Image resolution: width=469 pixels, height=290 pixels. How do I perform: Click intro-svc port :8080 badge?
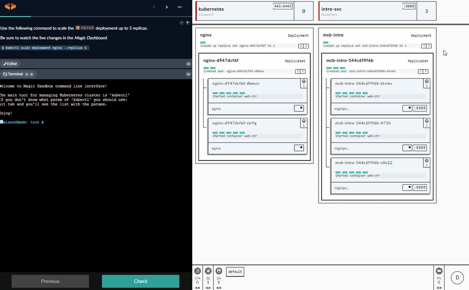point(408,6)
